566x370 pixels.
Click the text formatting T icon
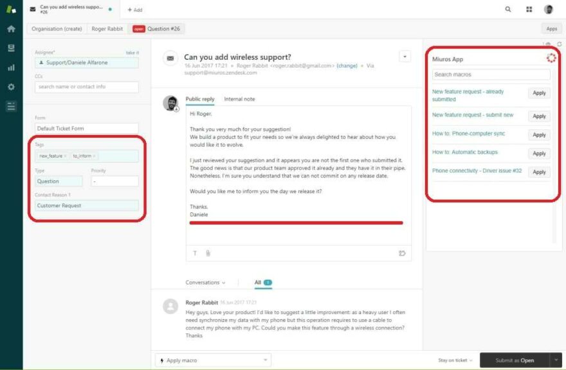click(196, 254)
